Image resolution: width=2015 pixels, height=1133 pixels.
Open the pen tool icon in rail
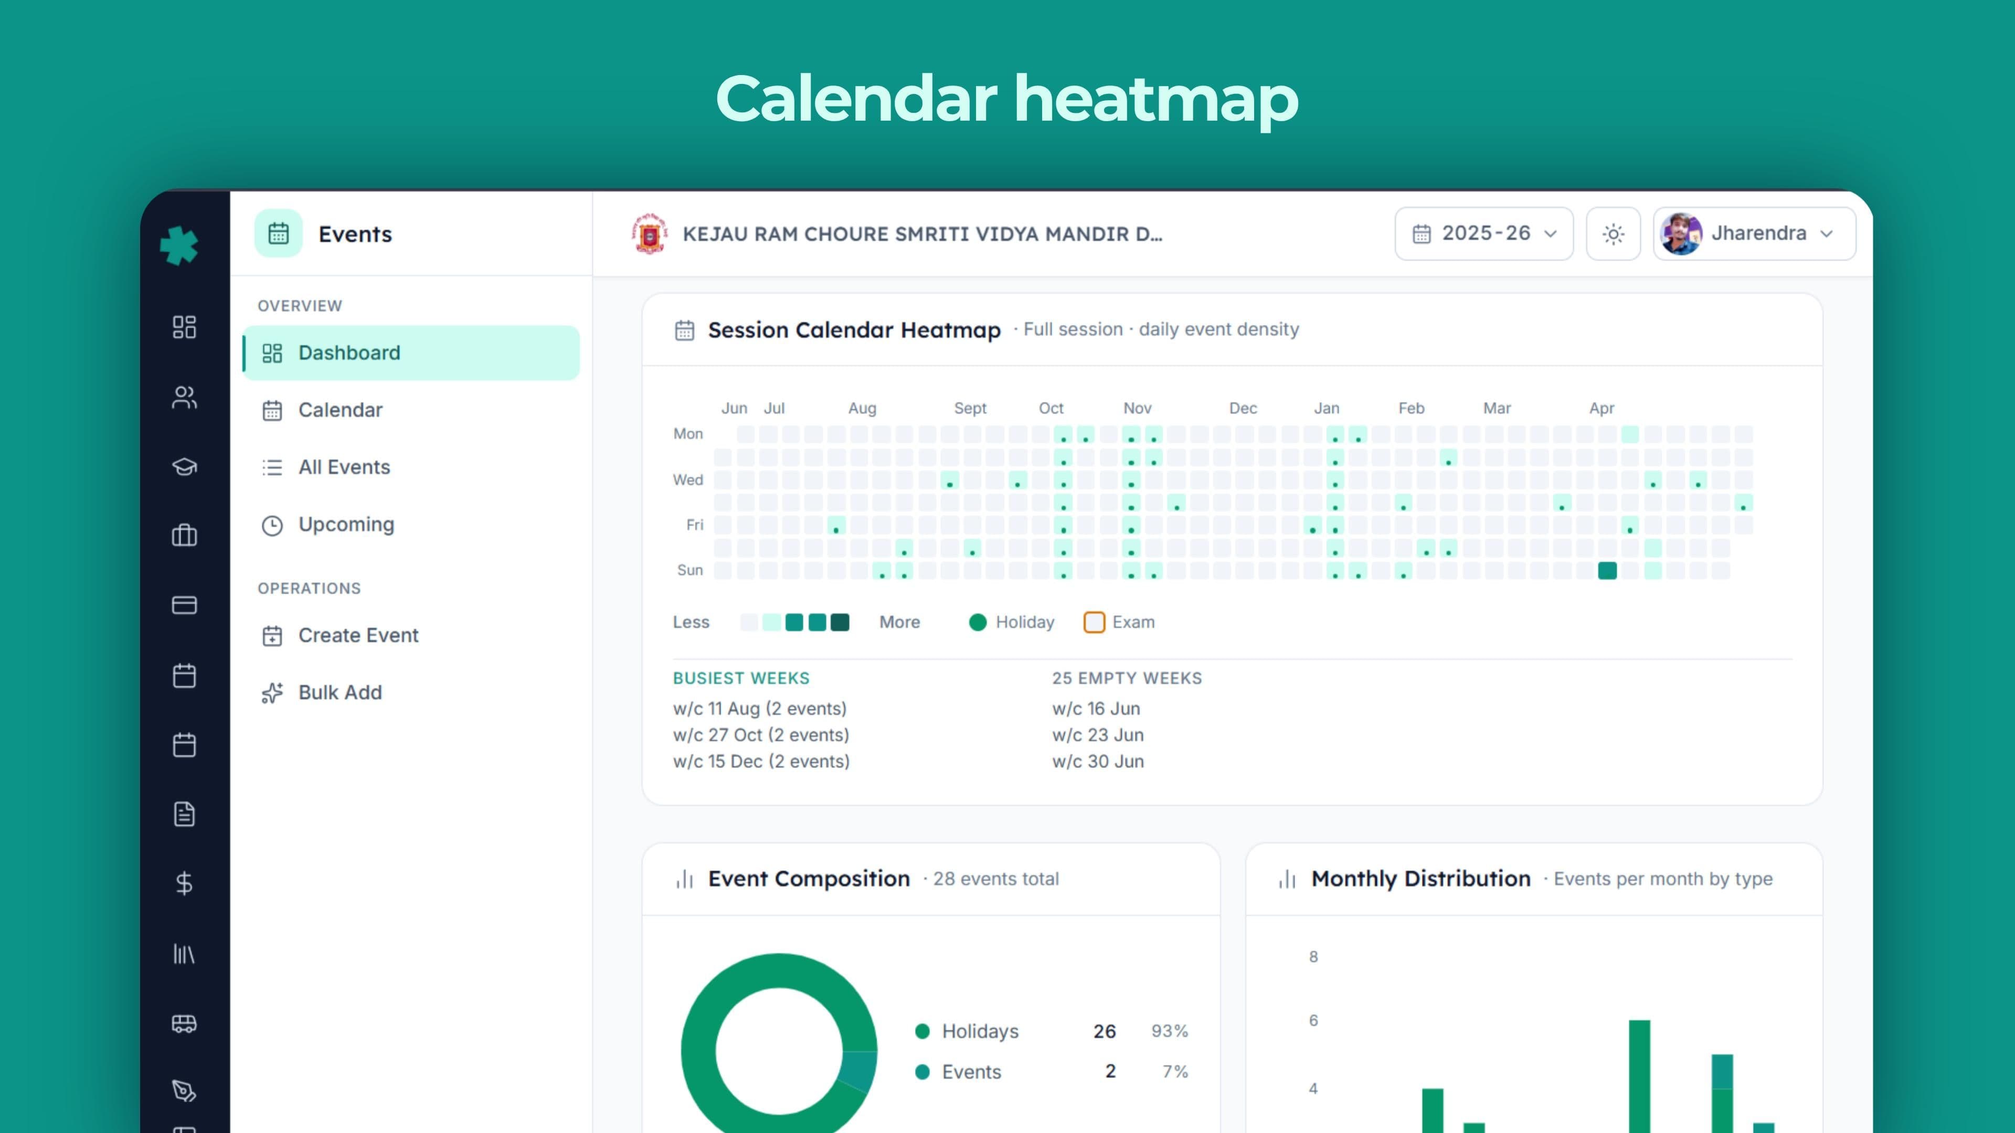coord(185,1091)
